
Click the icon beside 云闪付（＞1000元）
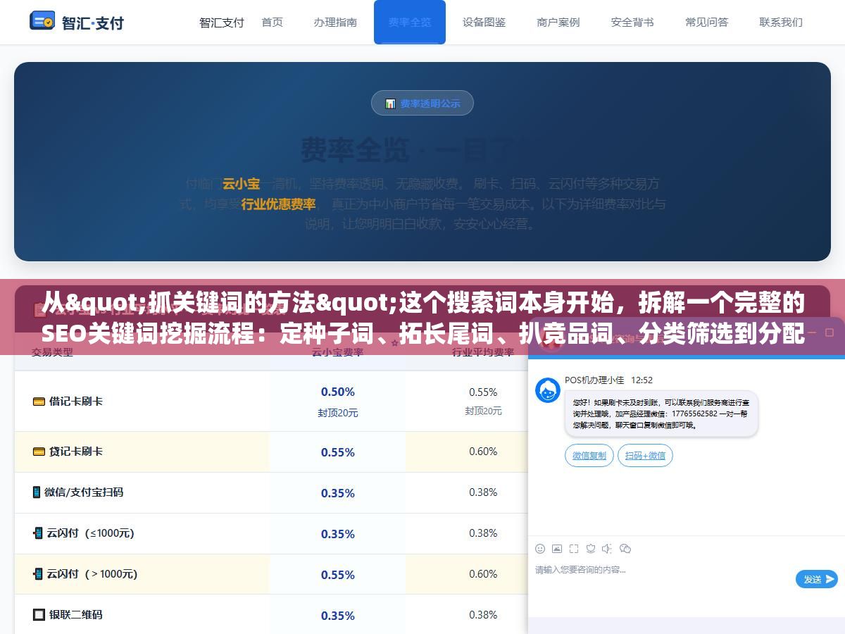pyautogui.click(x=38, y=574)
